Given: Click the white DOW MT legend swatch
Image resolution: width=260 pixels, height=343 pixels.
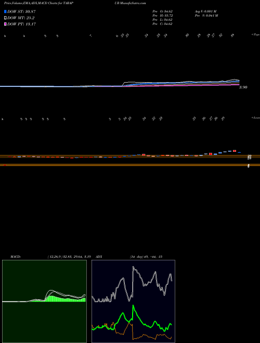Looking at the screenshot, I should pos(5,18).
